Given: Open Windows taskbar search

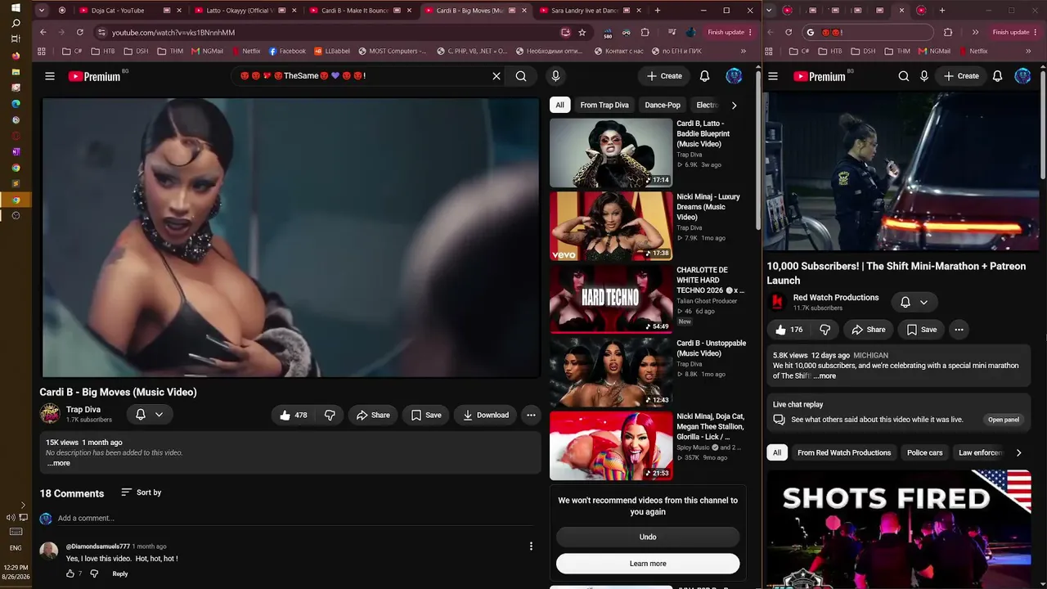Looking at the screenshot, I should [16, 23].
